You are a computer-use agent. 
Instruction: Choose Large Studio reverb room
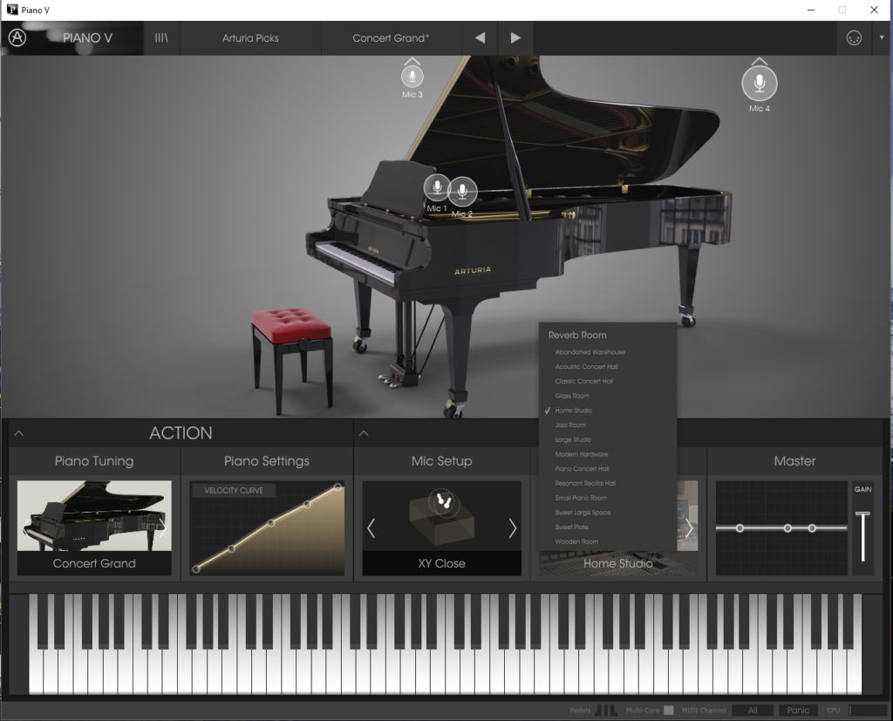573,439
